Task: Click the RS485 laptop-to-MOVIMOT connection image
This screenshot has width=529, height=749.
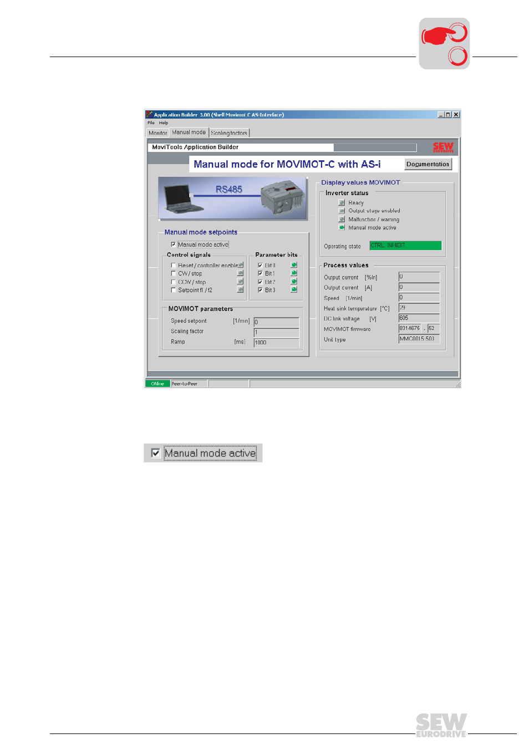Action: click(x=233, y=198)
